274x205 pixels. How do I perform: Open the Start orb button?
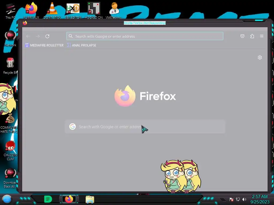7,199
